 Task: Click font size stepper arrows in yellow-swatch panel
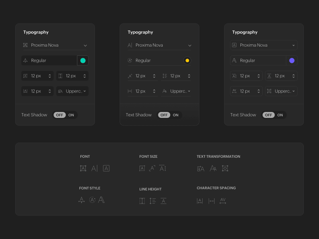point(154,76)
